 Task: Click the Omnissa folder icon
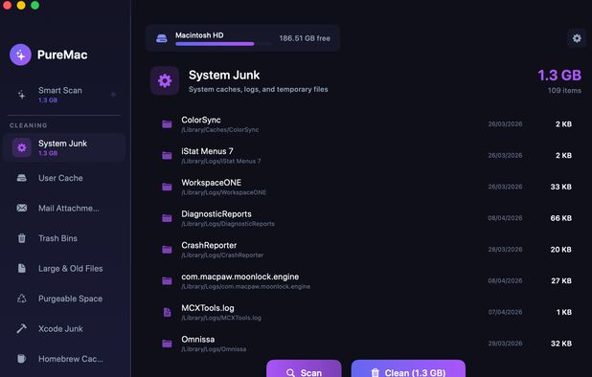[167, 344]
